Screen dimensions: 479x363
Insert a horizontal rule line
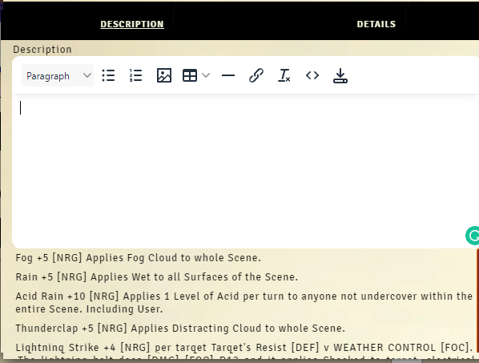pos(228,75)
